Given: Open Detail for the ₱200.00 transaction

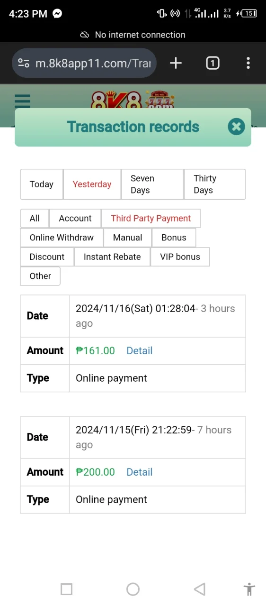Looking at the screenshot, I should [139, 472].
